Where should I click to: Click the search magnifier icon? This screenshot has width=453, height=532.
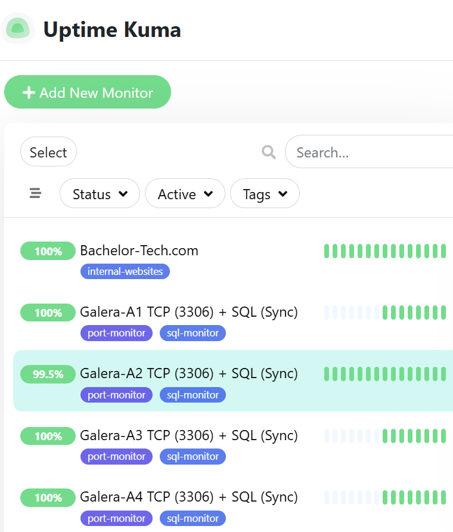point(269,153)
